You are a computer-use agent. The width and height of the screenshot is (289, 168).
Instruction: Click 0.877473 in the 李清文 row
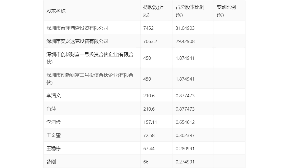[x=185, y=96]
